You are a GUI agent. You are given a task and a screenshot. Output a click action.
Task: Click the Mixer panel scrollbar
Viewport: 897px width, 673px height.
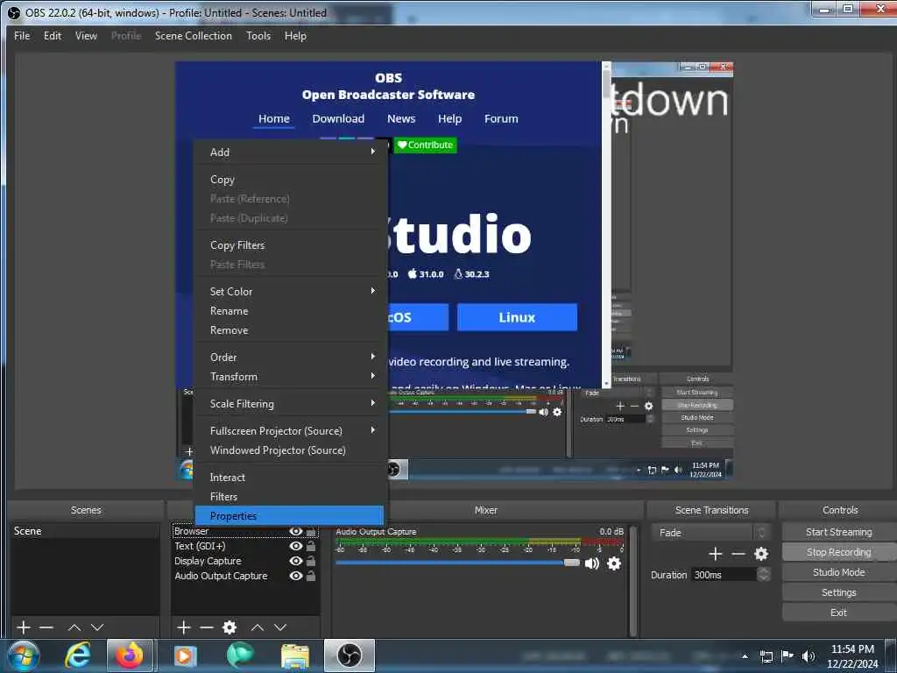pos(633,581)
